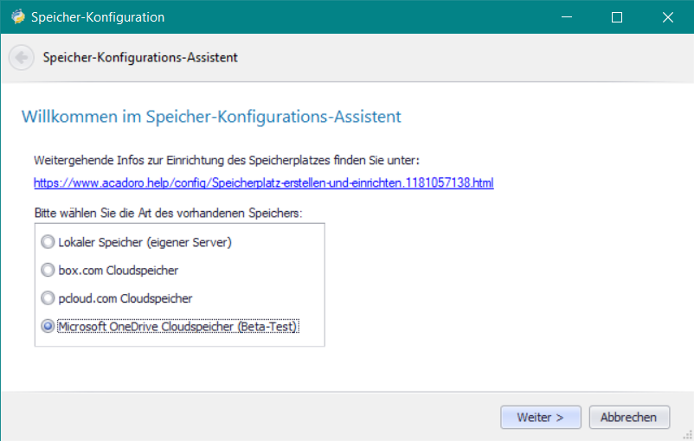
Task: Minimize the Speicher-Konfiguration window
Action: 567,16
